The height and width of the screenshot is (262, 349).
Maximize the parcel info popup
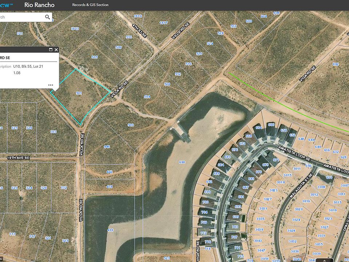click(x=51, y=49)
